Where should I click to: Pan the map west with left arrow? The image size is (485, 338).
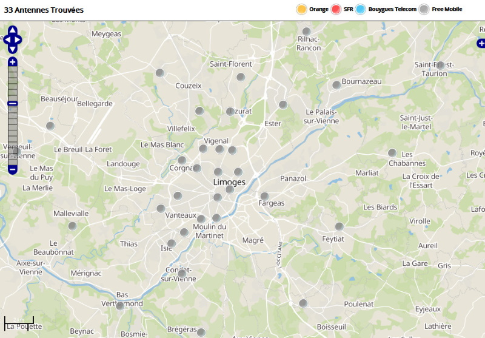pyautogui.click(x=7, y=39)
